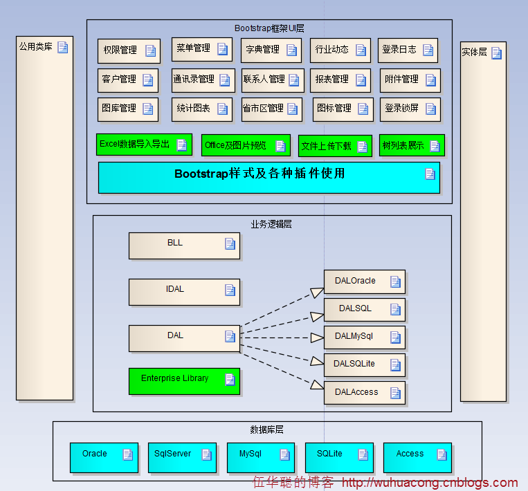Select the 文件上传下载 label
The height and width of the screenshot is (491, 528).
coord(327,146)
